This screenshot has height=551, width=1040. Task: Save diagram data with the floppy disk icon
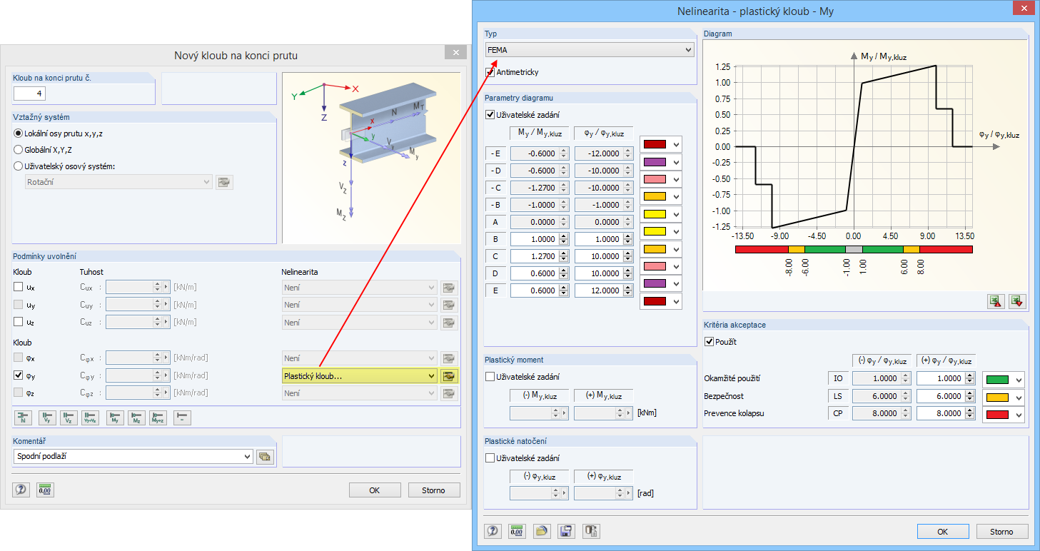567,530
